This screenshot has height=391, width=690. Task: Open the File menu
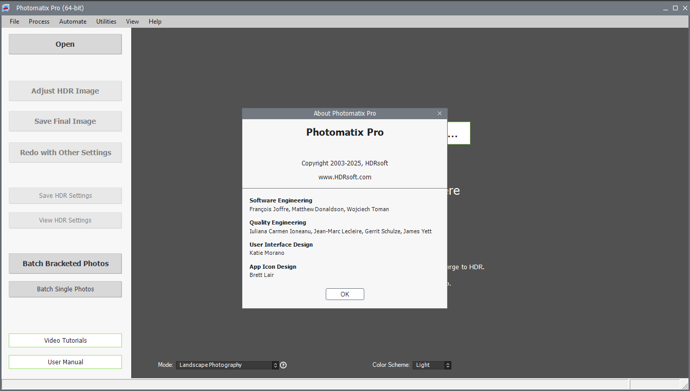point(14,22)
